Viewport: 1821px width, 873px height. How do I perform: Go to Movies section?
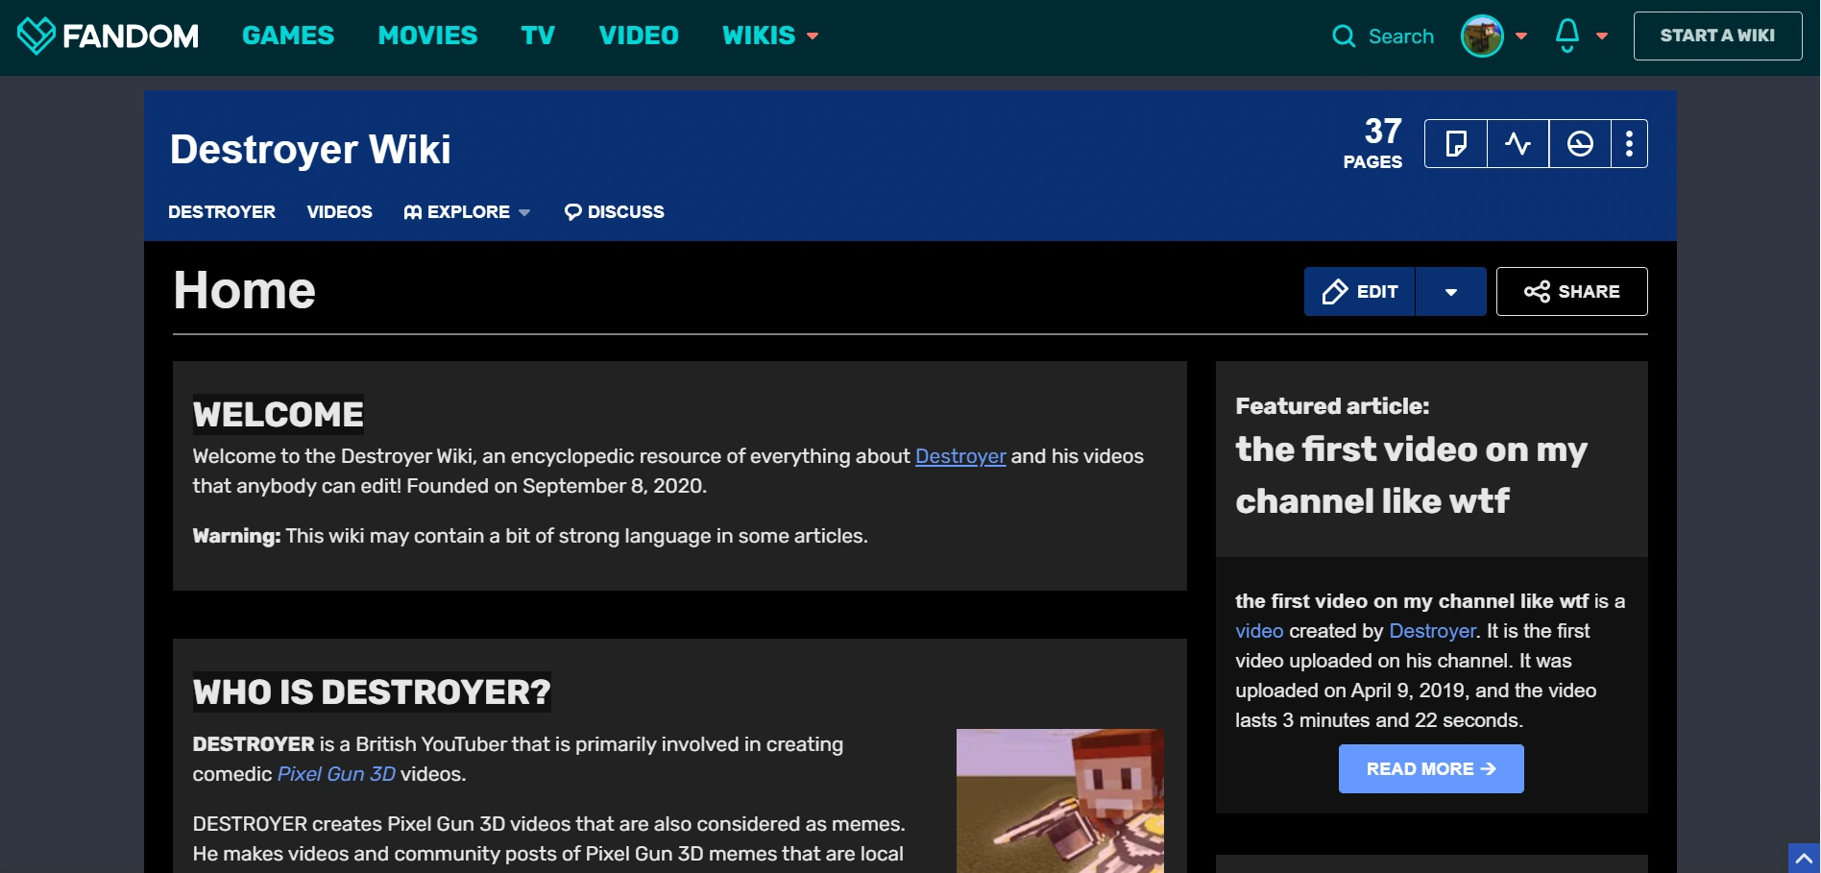pyautogui.click(x=427, y=36)
